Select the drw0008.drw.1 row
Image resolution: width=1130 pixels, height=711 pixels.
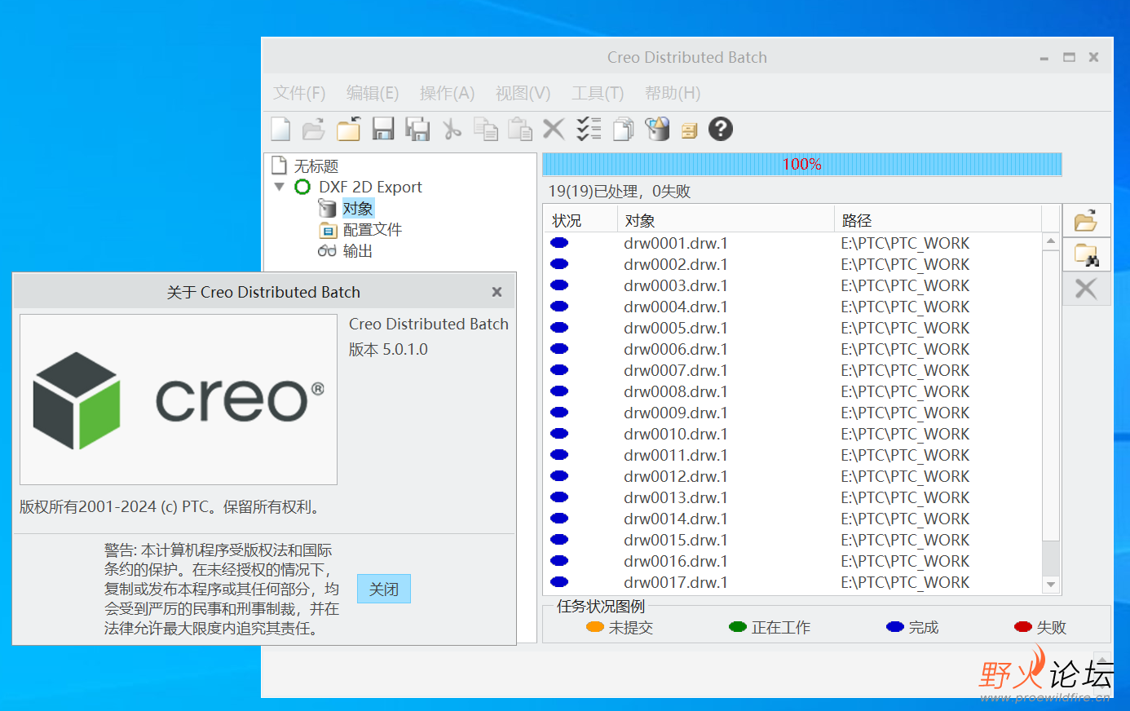point(792,391)
